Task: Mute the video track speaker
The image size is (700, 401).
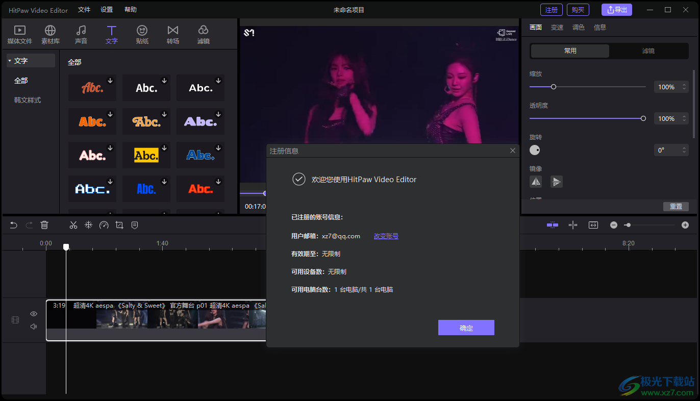Action: (x=34, y=327)
